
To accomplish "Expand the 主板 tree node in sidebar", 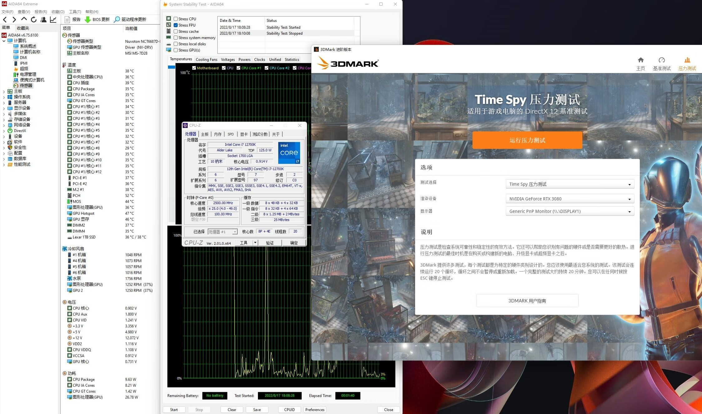I will pos(4,91).
